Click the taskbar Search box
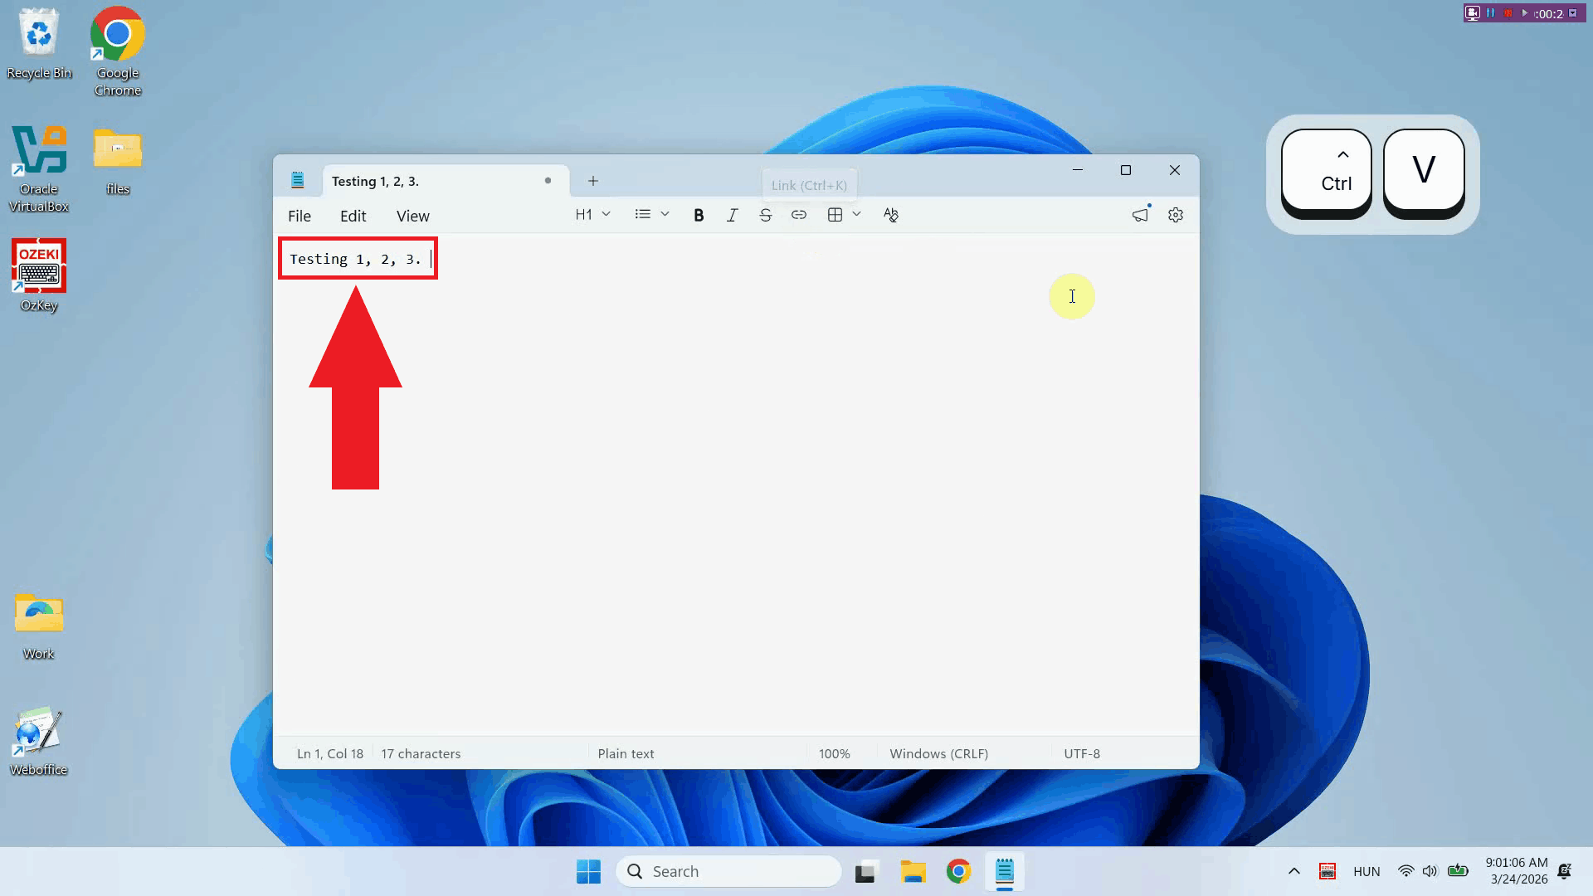This screenshot has height=896, width=1593. [728, 872]
